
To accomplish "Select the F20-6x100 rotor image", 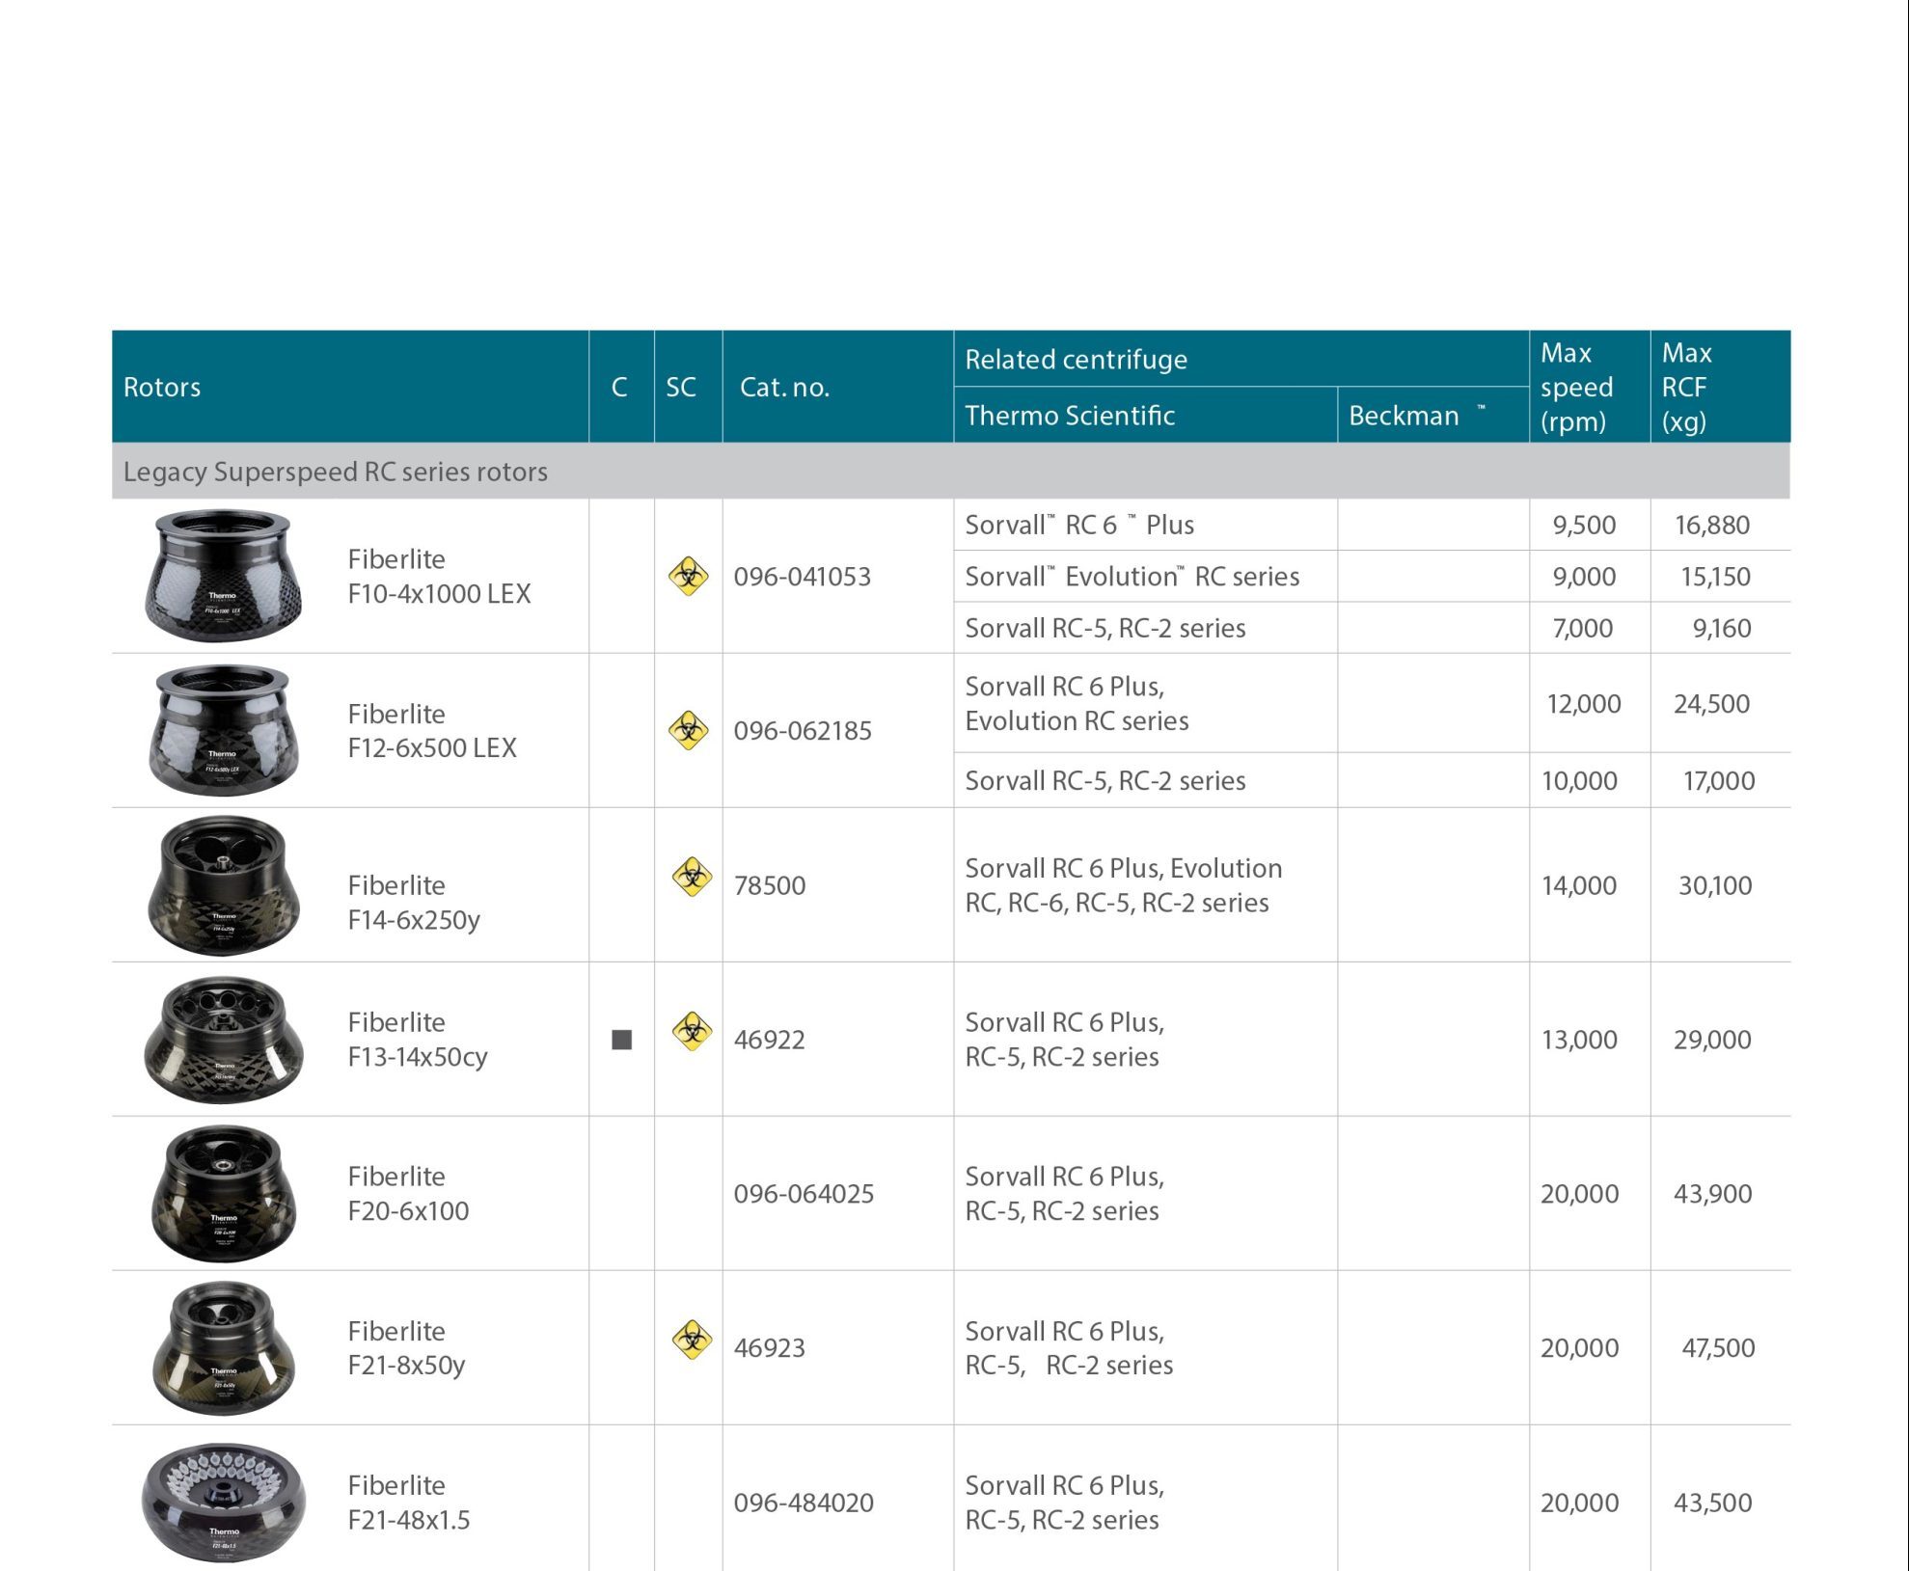I will (x=223, y=1194).
